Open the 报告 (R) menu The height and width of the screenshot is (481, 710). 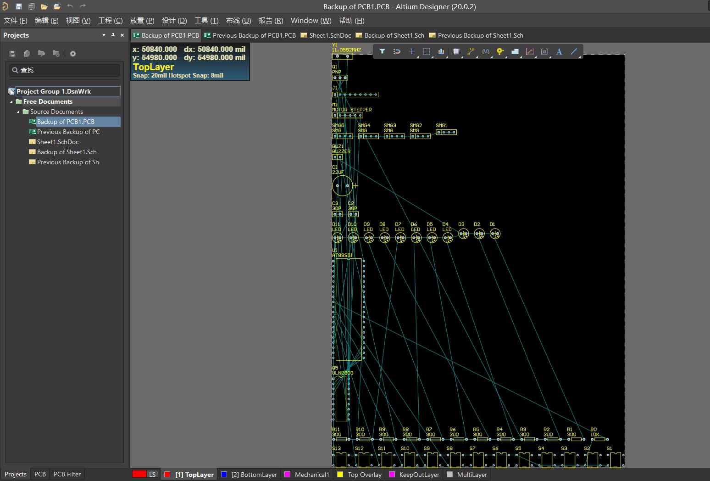[271, 21]
